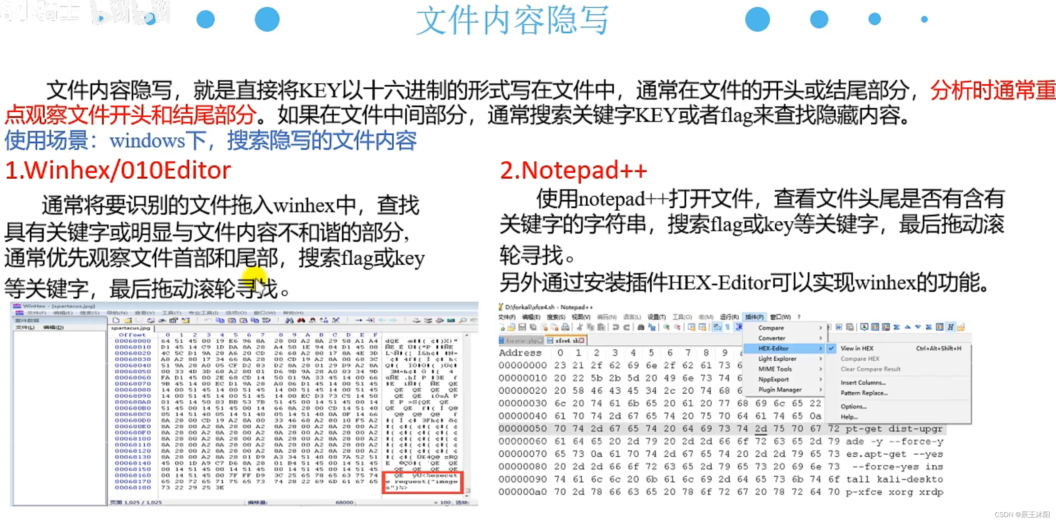This screenshot has width=1056, height=522.
Task: Choose Pattern Replace... from HEX-Editor submenu
Action: point(864,393)
